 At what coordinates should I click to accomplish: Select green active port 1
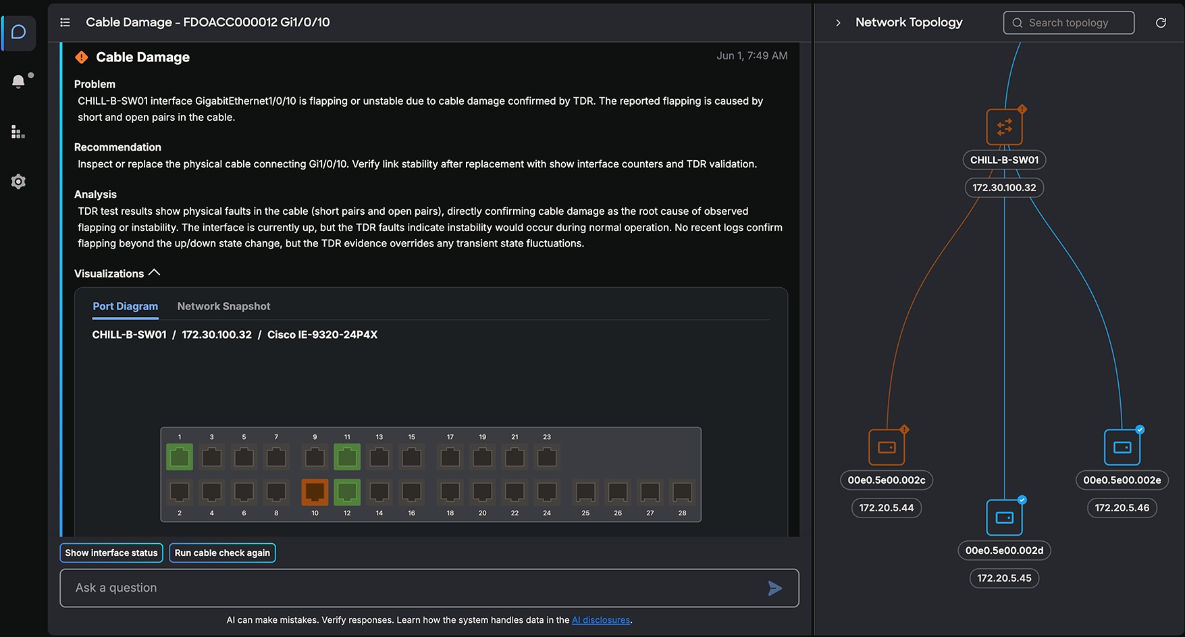180,457
